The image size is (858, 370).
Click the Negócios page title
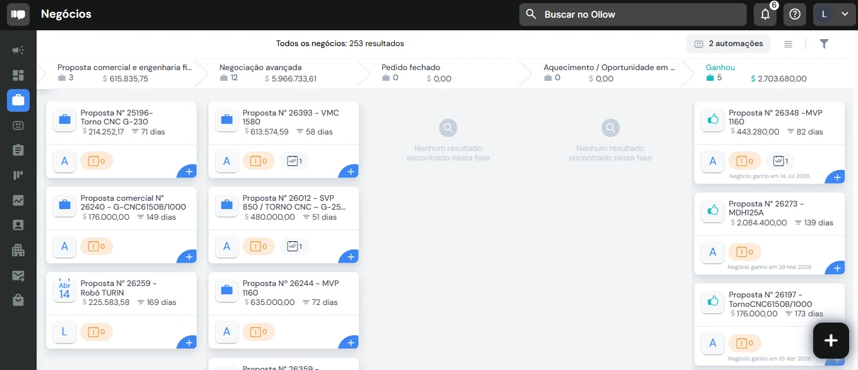pyautogui.click(x=66, y=14)
